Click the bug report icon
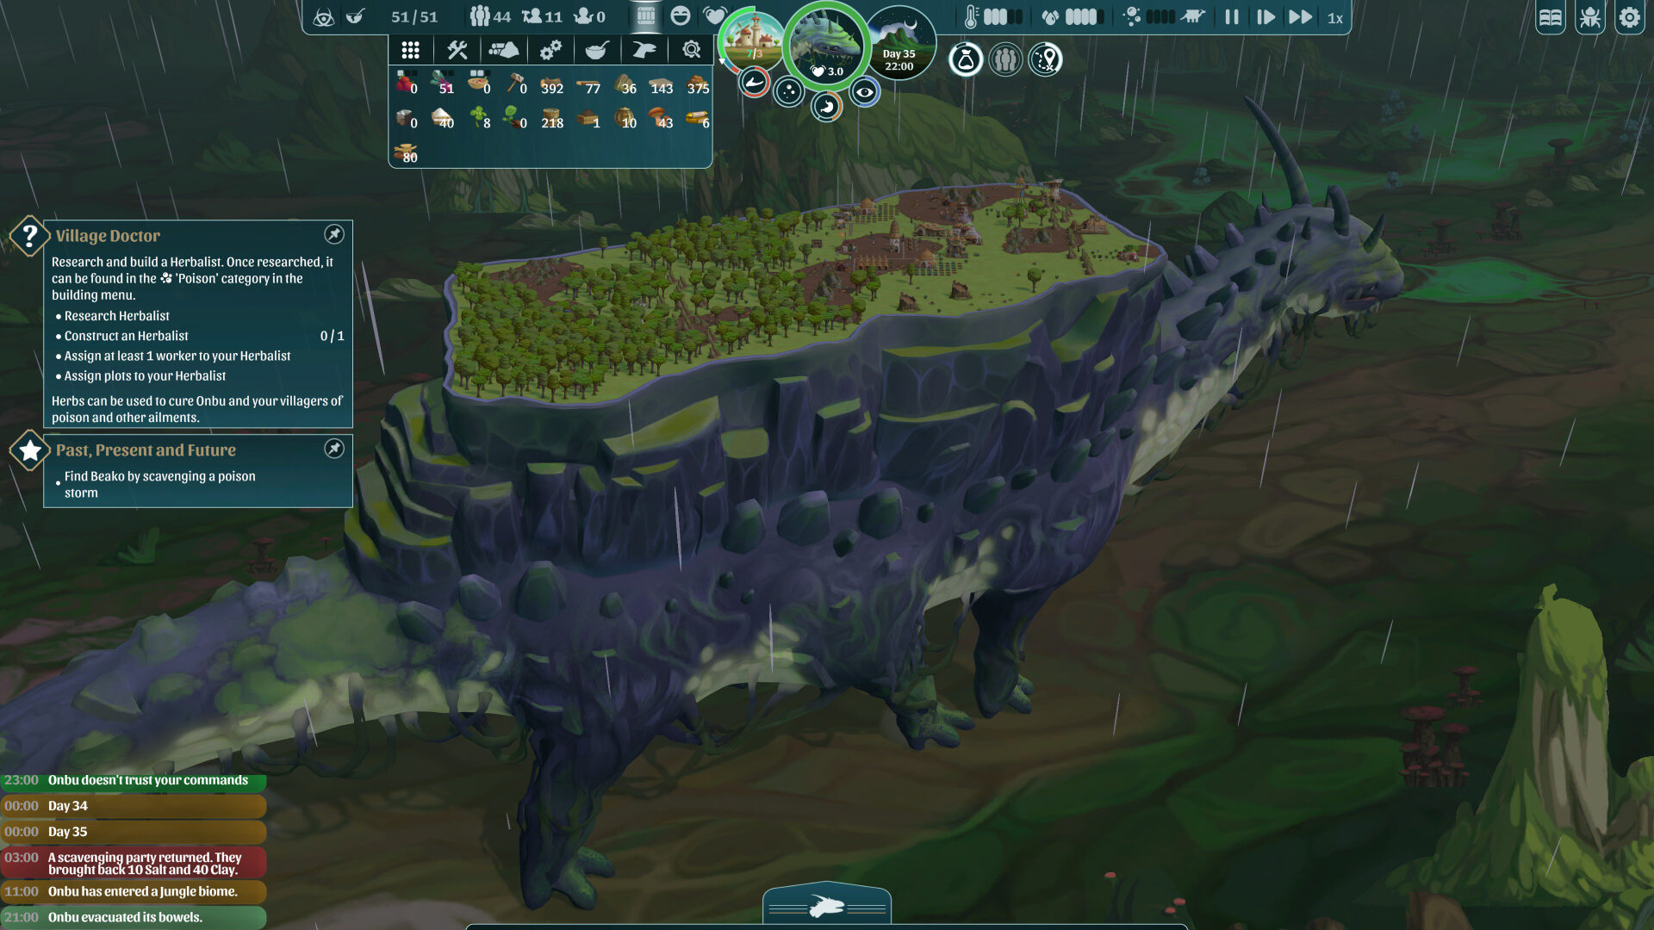Screen dimensions: 1654x930 [1590, 17]
